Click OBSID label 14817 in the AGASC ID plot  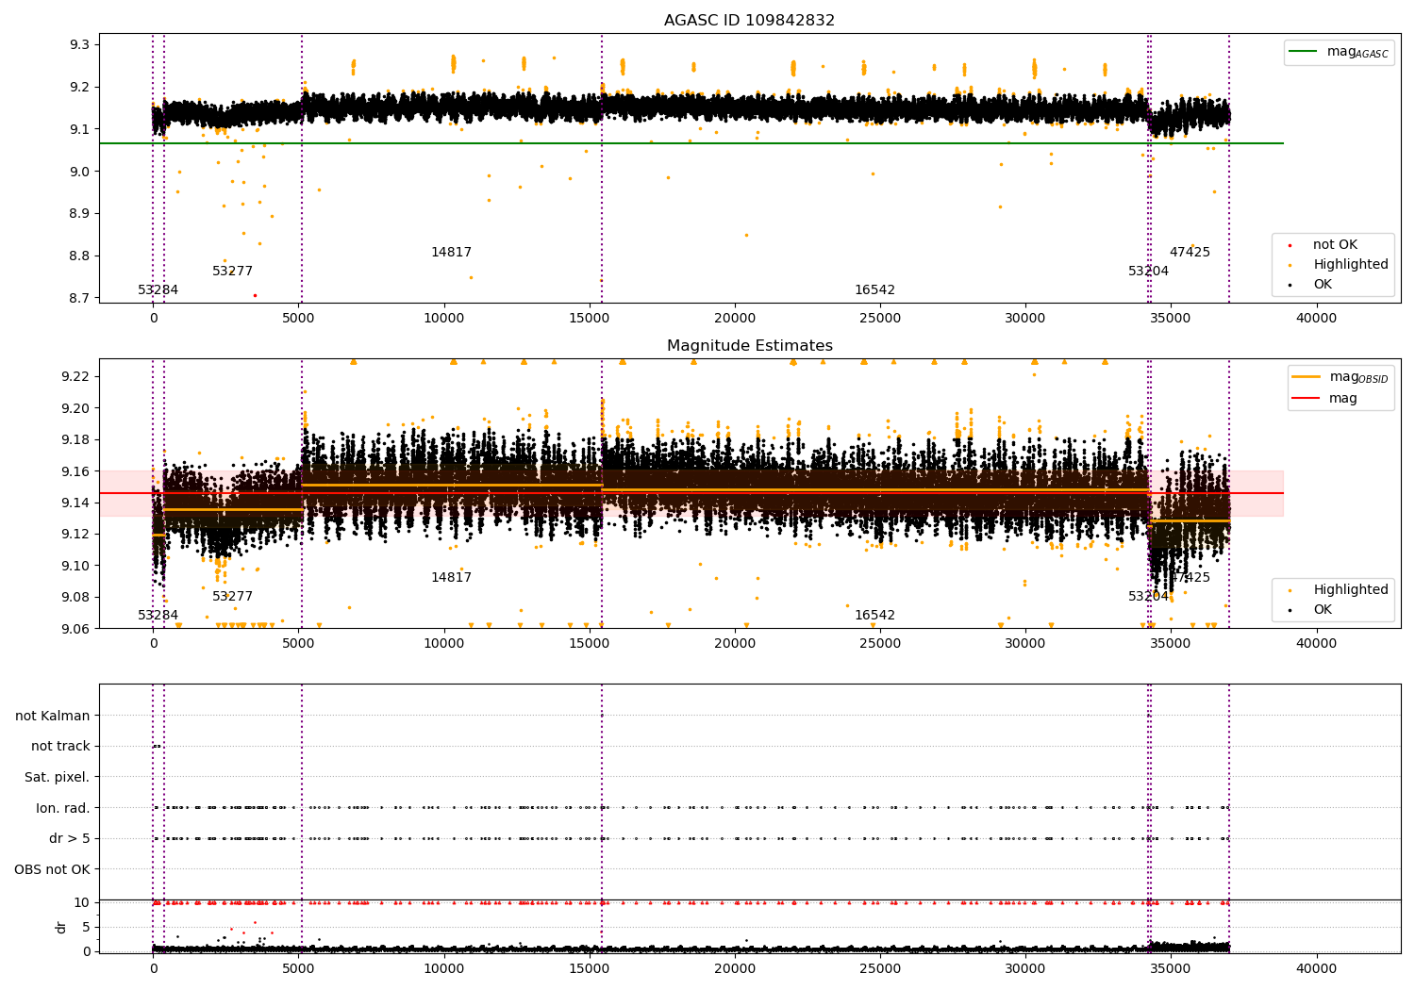click(451, 252)
